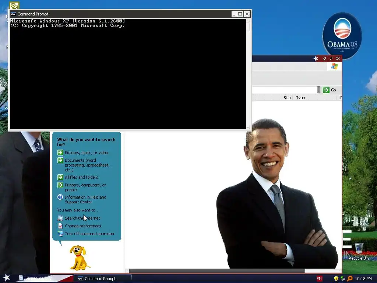This screenshot has height=283, width=377.
Task: Click the Documents search green arrow
Action: coord(60,160)
